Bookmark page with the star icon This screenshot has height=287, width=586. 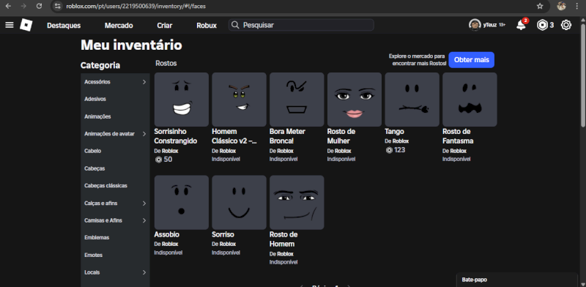coord(540,6)
